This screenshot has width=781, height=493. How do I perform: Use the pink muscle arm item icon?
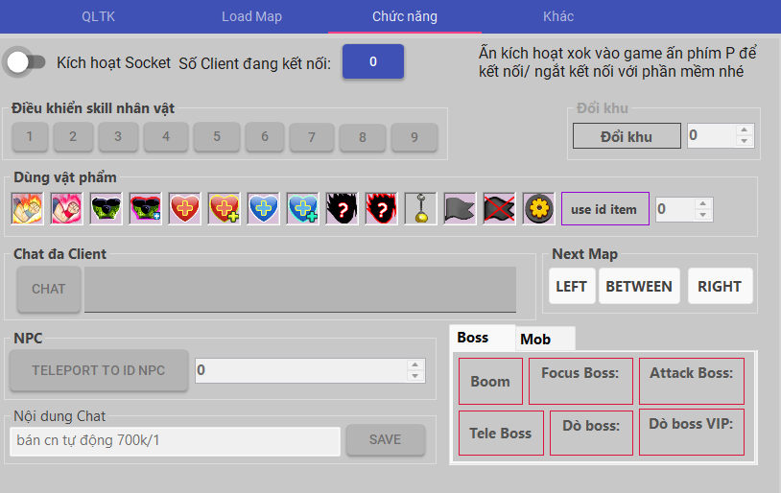pos(67,209)
